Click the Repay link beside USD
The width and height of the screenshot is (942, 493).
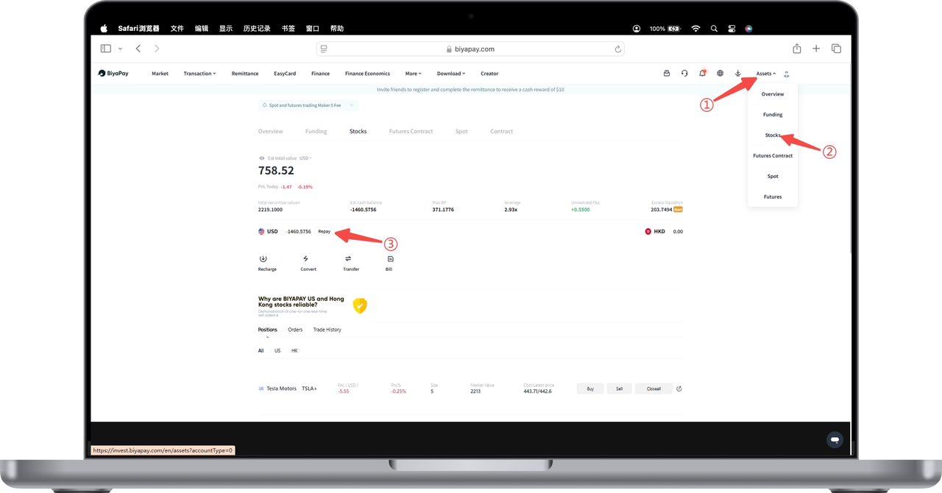pos(325,232)
